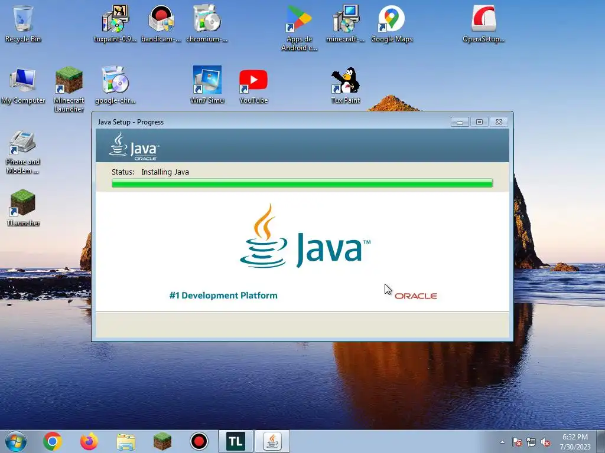The width and height of the screenshot is (605, 453).
Task: Launch Google Chrome from the taskbar
Action: click(x=53, y=441)
